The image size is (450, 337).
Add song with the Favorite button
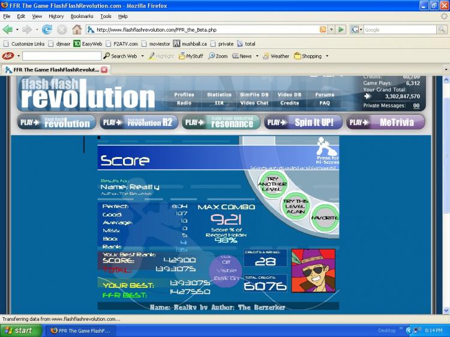pyautogui.click(x=326, y=218)
